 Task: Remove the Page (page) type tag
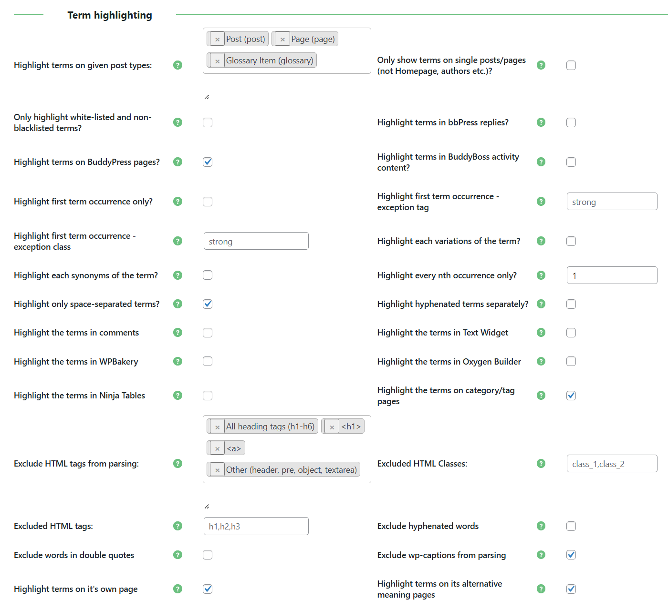[x=283, y=39]
